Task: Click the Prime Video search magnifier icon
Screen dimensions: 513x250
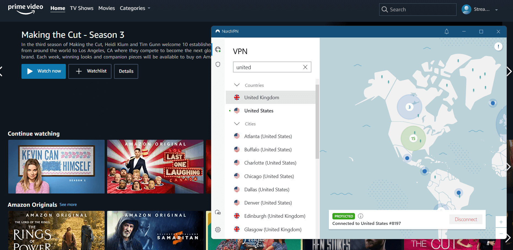Action: pyautogui.click(x=385, y=10)
